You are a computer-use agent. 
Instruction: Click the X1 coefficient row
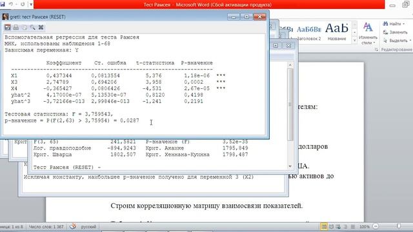pos(118,76)
